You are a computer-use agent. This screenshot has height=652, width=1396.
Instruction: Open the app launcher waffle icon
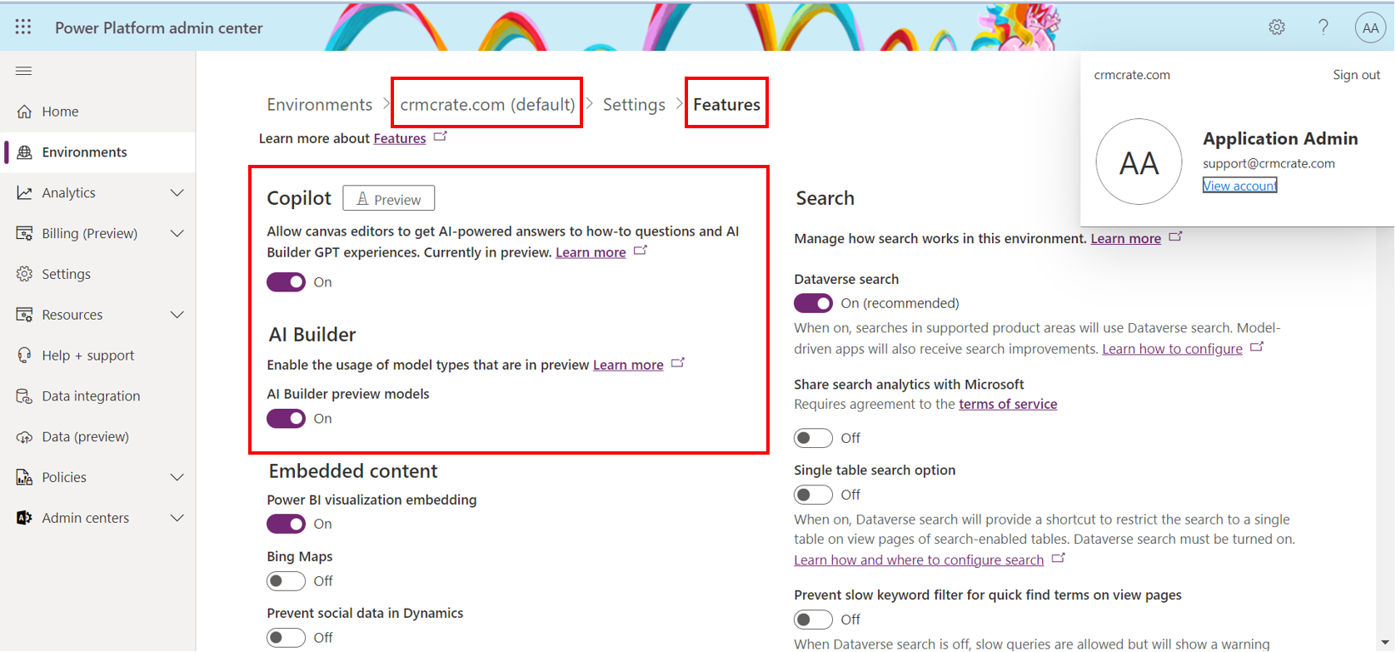tap(23, 27)
